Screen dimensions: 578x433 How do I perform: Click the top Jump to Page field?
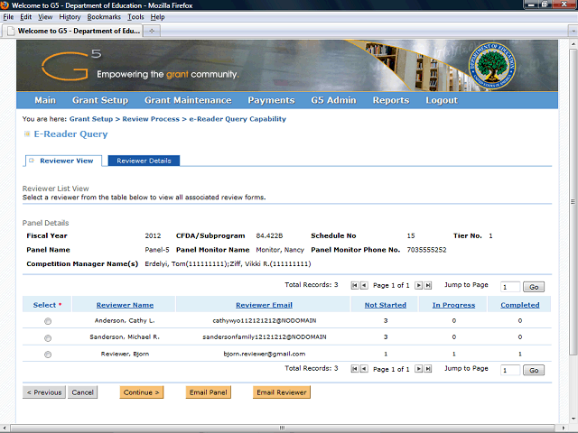(510, 287)
